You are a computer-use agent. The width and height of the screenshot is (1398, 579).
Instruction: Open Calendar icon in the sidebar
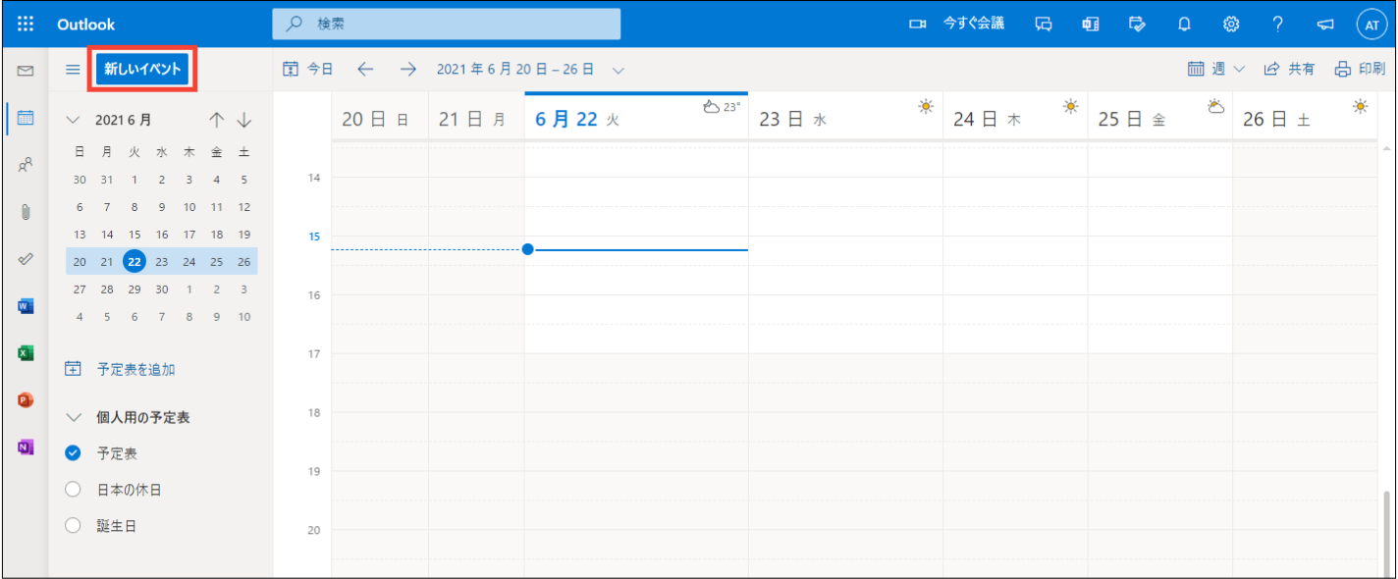click(26, 118)
